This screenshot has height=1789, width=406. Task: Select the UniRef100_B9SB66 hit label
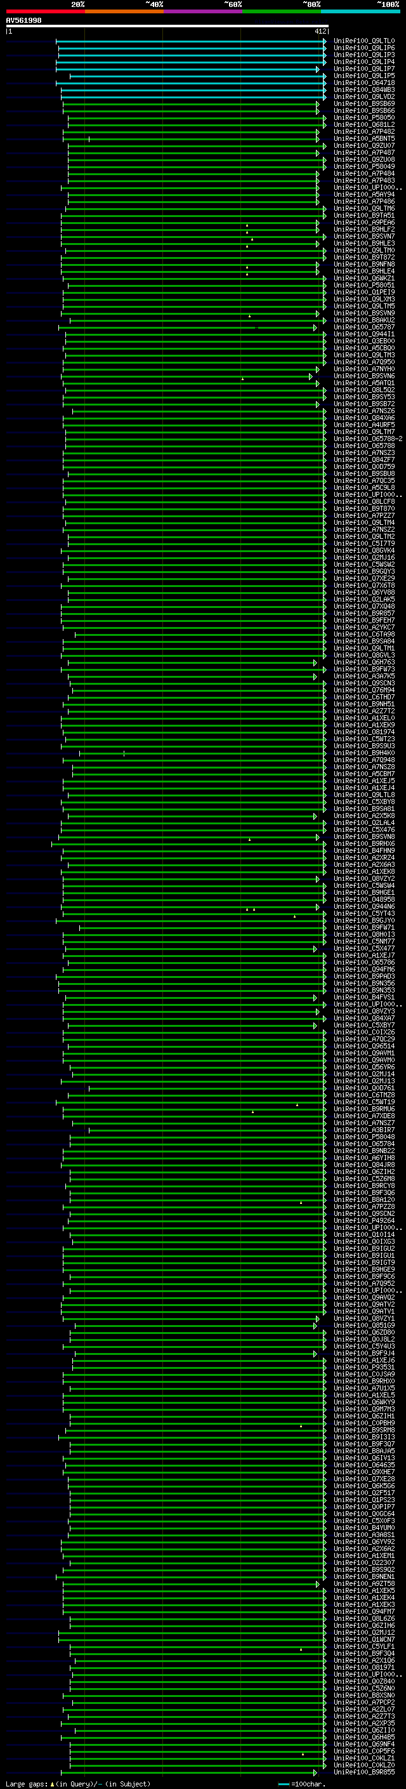click(363, 110)
